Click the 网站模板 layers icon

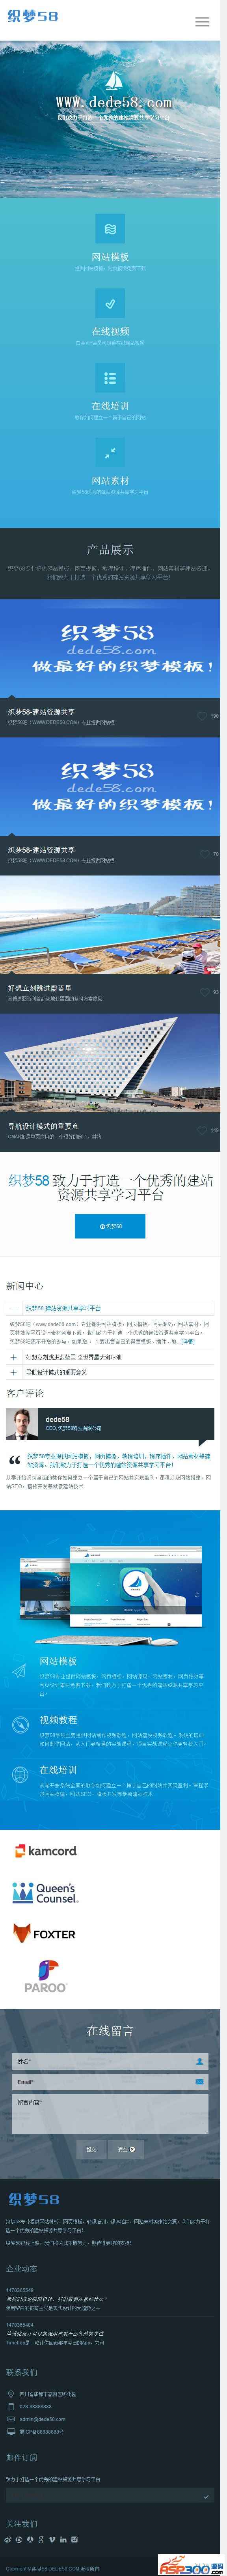[x=110, y=228]
